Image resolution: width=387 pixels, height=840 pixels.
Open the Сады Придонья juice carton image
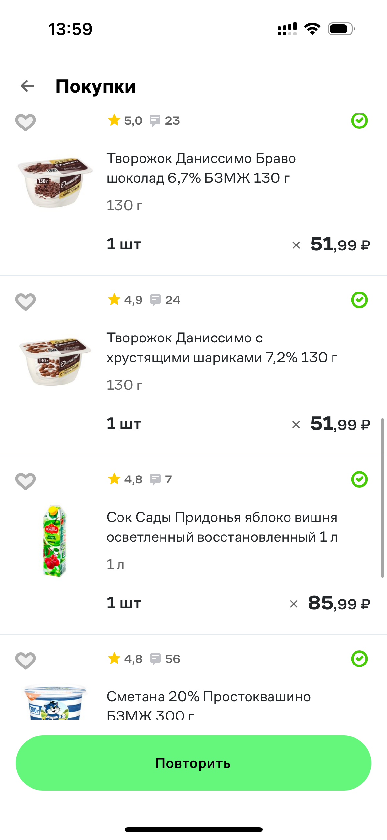pyautogui.click(x=55, y=541)
